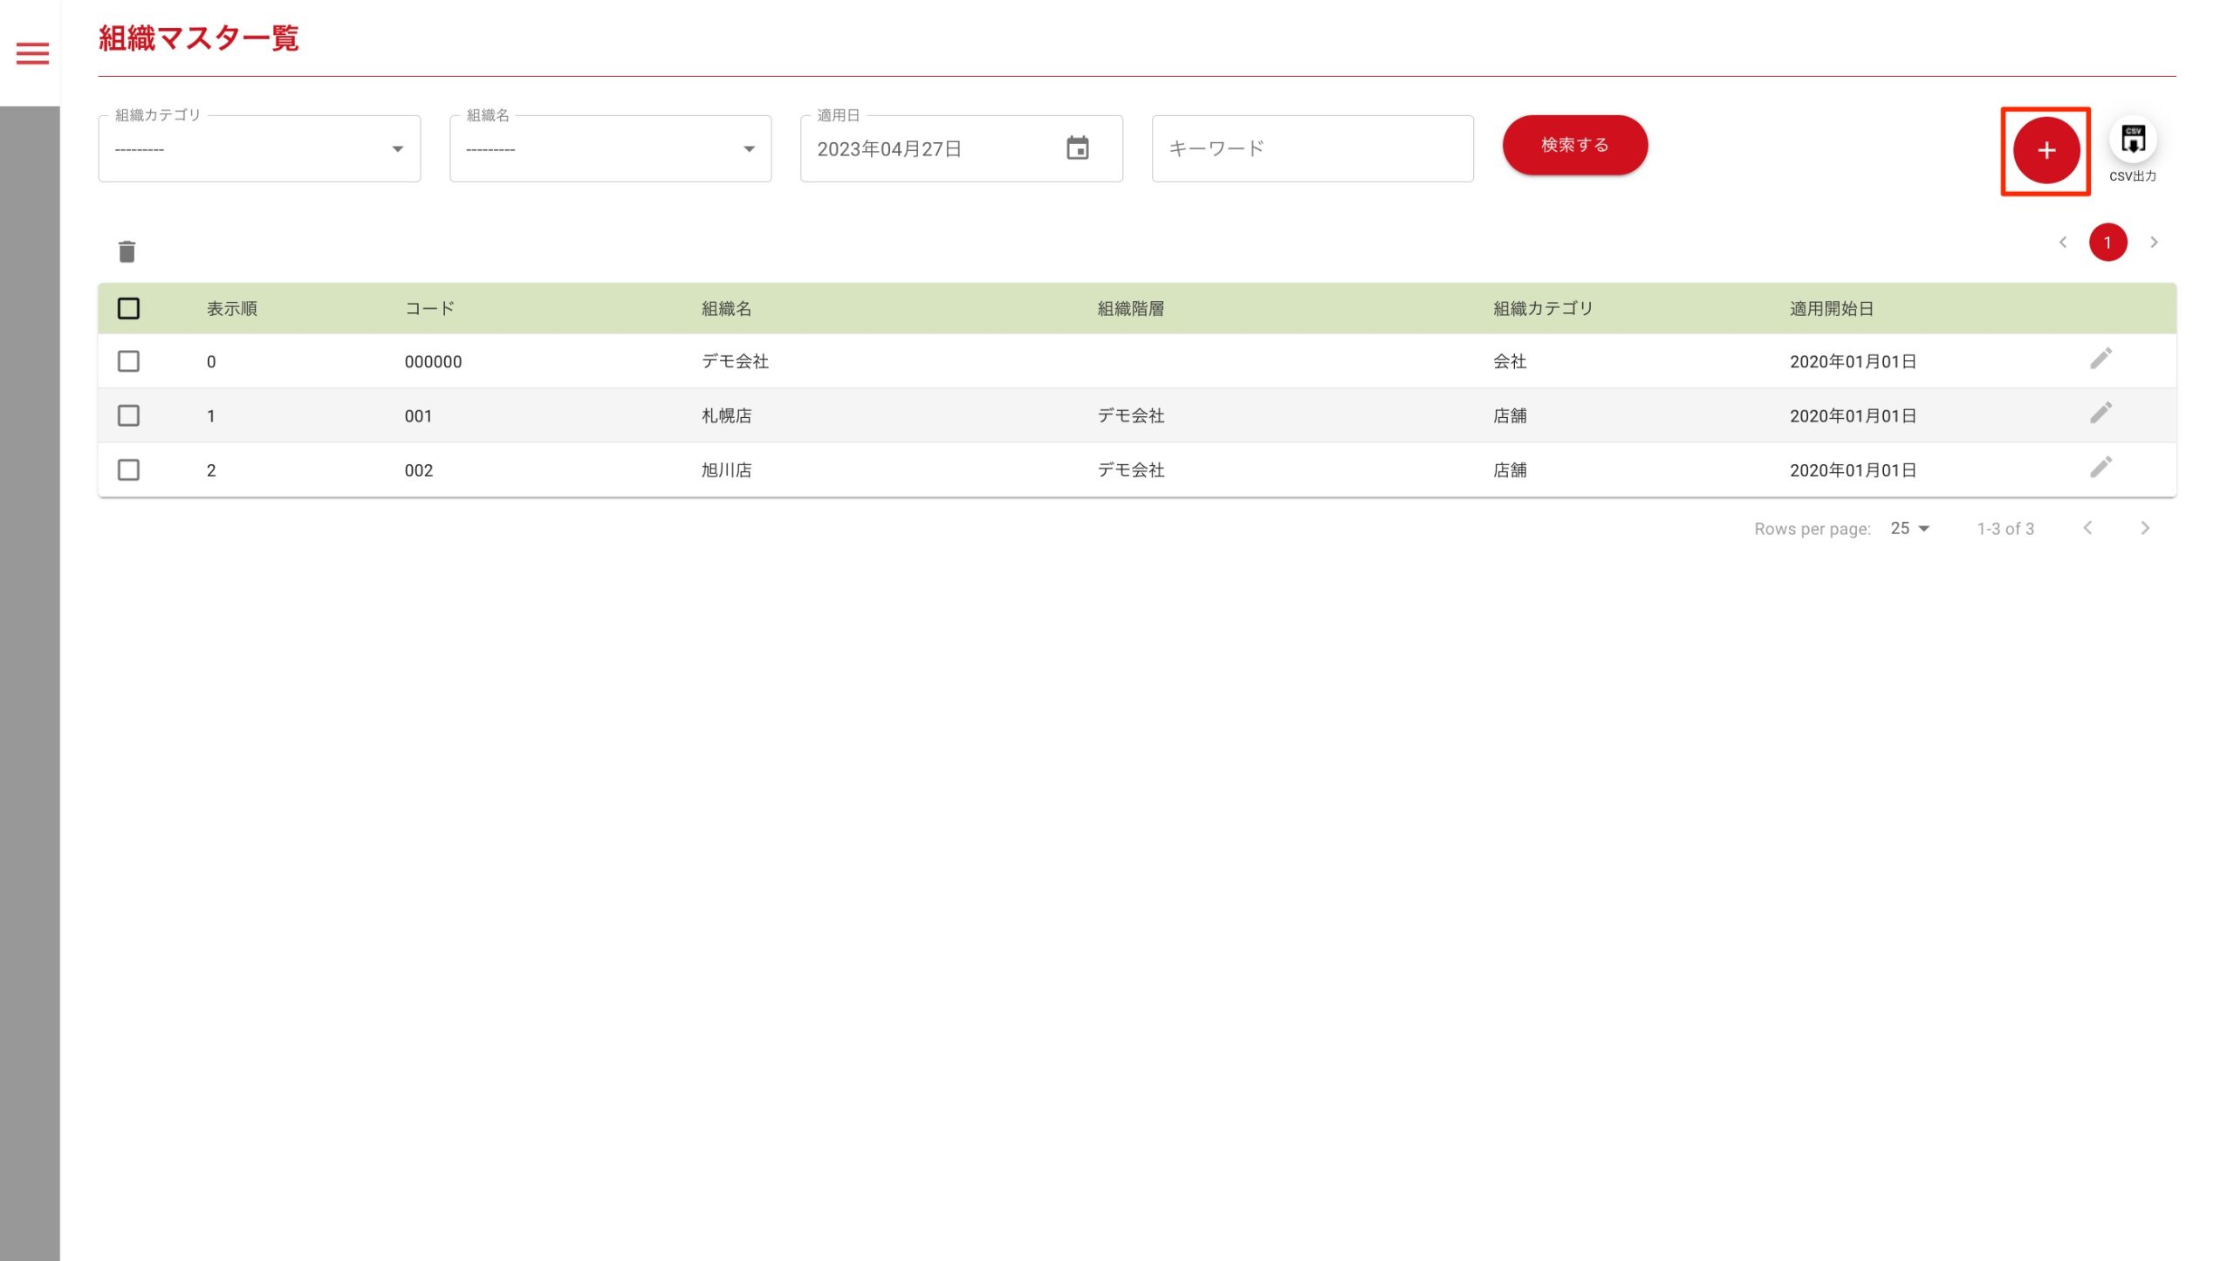Toggle the select-all header checkbox
Screen dimensions: 2234x1261
[128, 308]
